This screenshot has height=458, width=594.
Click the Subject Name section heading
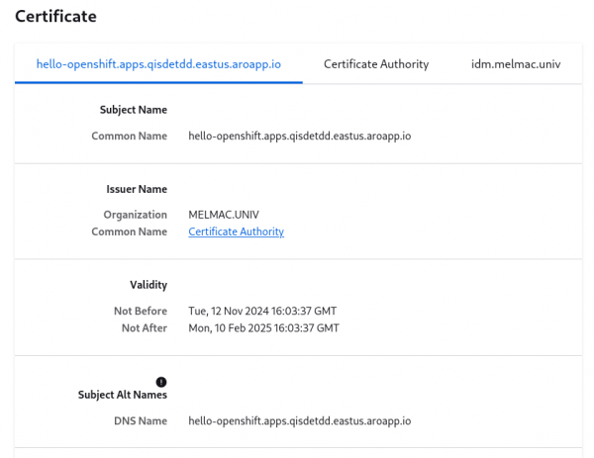pos(133,110)
